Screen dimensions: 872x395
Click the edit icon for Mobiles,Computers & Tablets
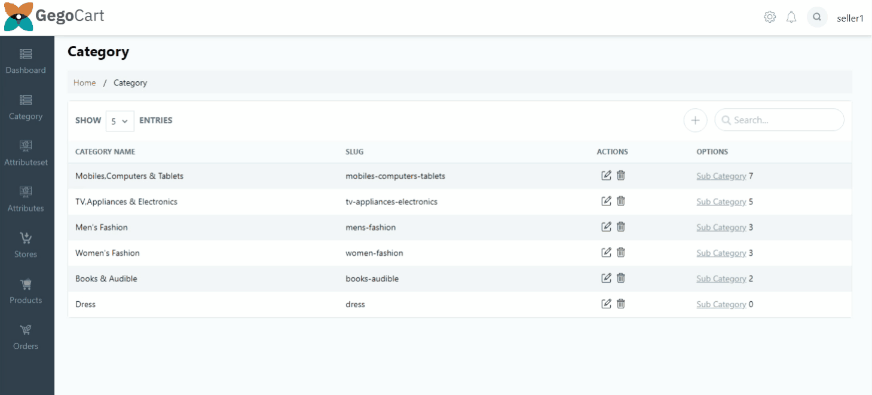pos(606,176)
